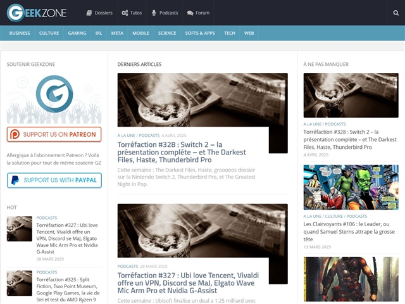The height and width of the screenshot is (304, 405).
Task: Click the Forum speech bubbles icon
Action: pyautogui.click(x=190, y=13)
